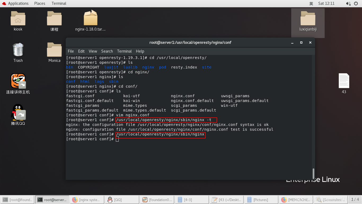Open the Terminal menu in terminal menubar

[124, 51]
